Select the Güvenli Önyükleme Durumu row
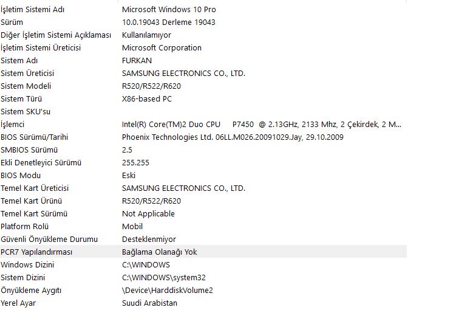Screen dimensions: 465x310 [x=203, y=239]
